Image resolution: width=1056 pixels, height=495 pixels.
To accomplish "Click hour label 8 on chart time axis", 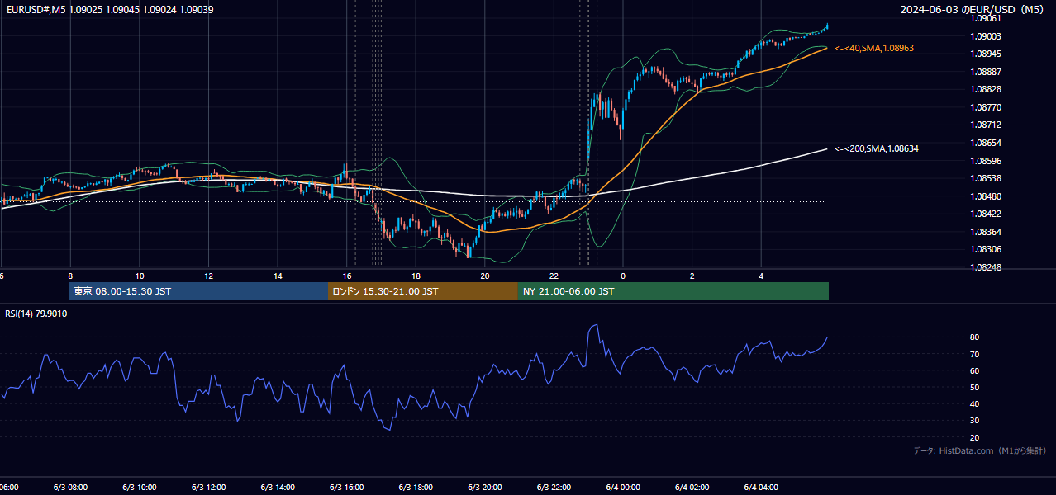I will 70,276.
